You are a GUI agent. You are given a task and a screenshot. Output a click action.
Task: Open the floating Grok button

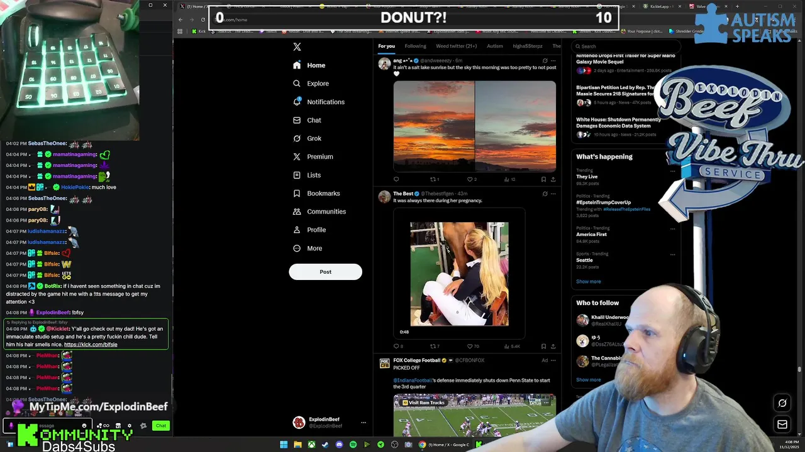click(782, 403)
